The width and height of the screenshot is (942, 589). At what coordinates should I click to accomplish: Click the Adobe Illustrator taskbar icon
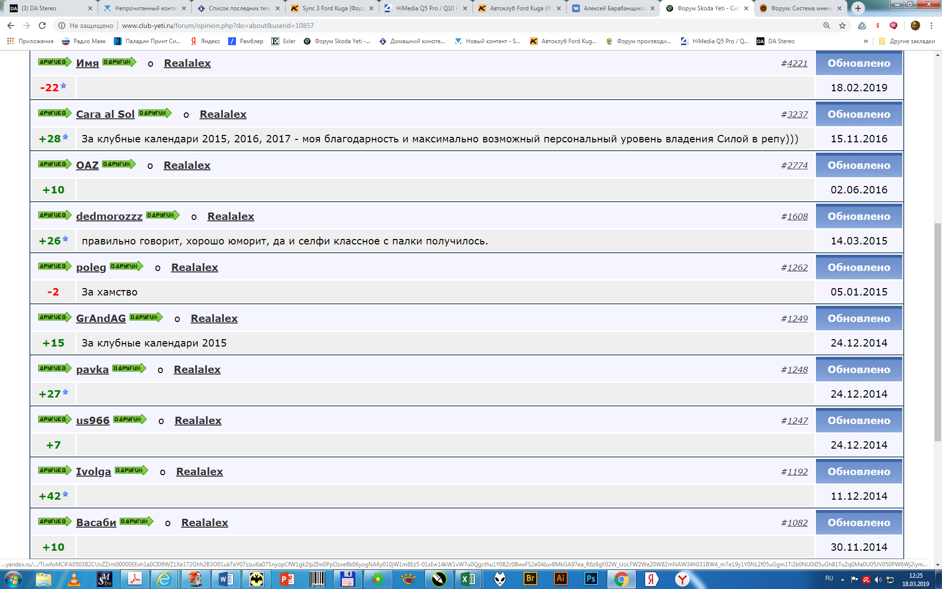click(560, 579)
